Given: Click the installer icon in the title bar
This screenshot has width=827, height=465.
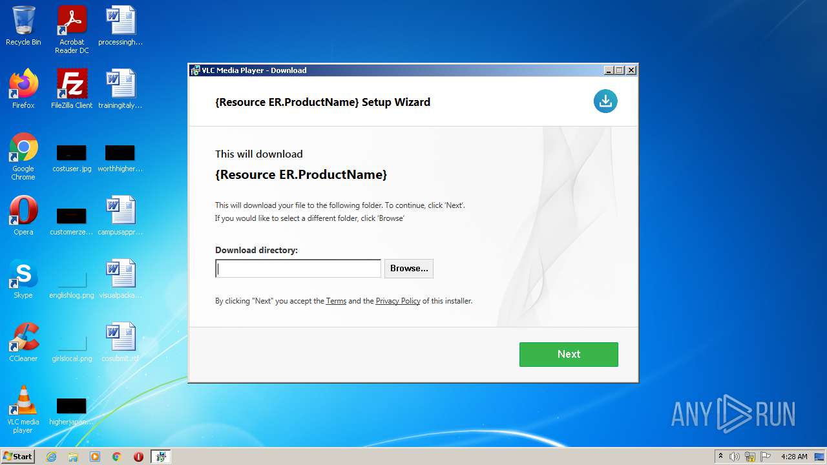Looking at the screenshot, I should (195, 70).
